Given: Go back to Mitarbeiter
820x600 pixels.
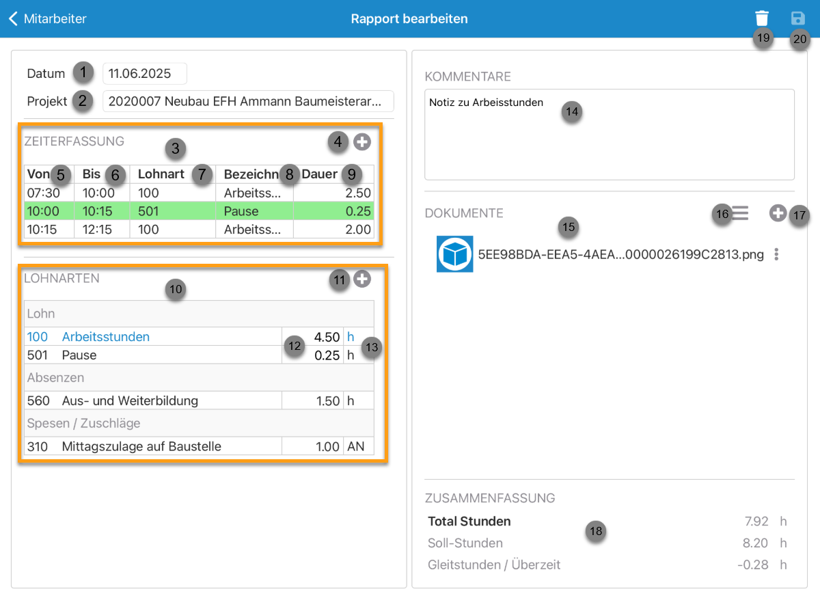Looking at the screenshot, I should [x=48, y=19].
